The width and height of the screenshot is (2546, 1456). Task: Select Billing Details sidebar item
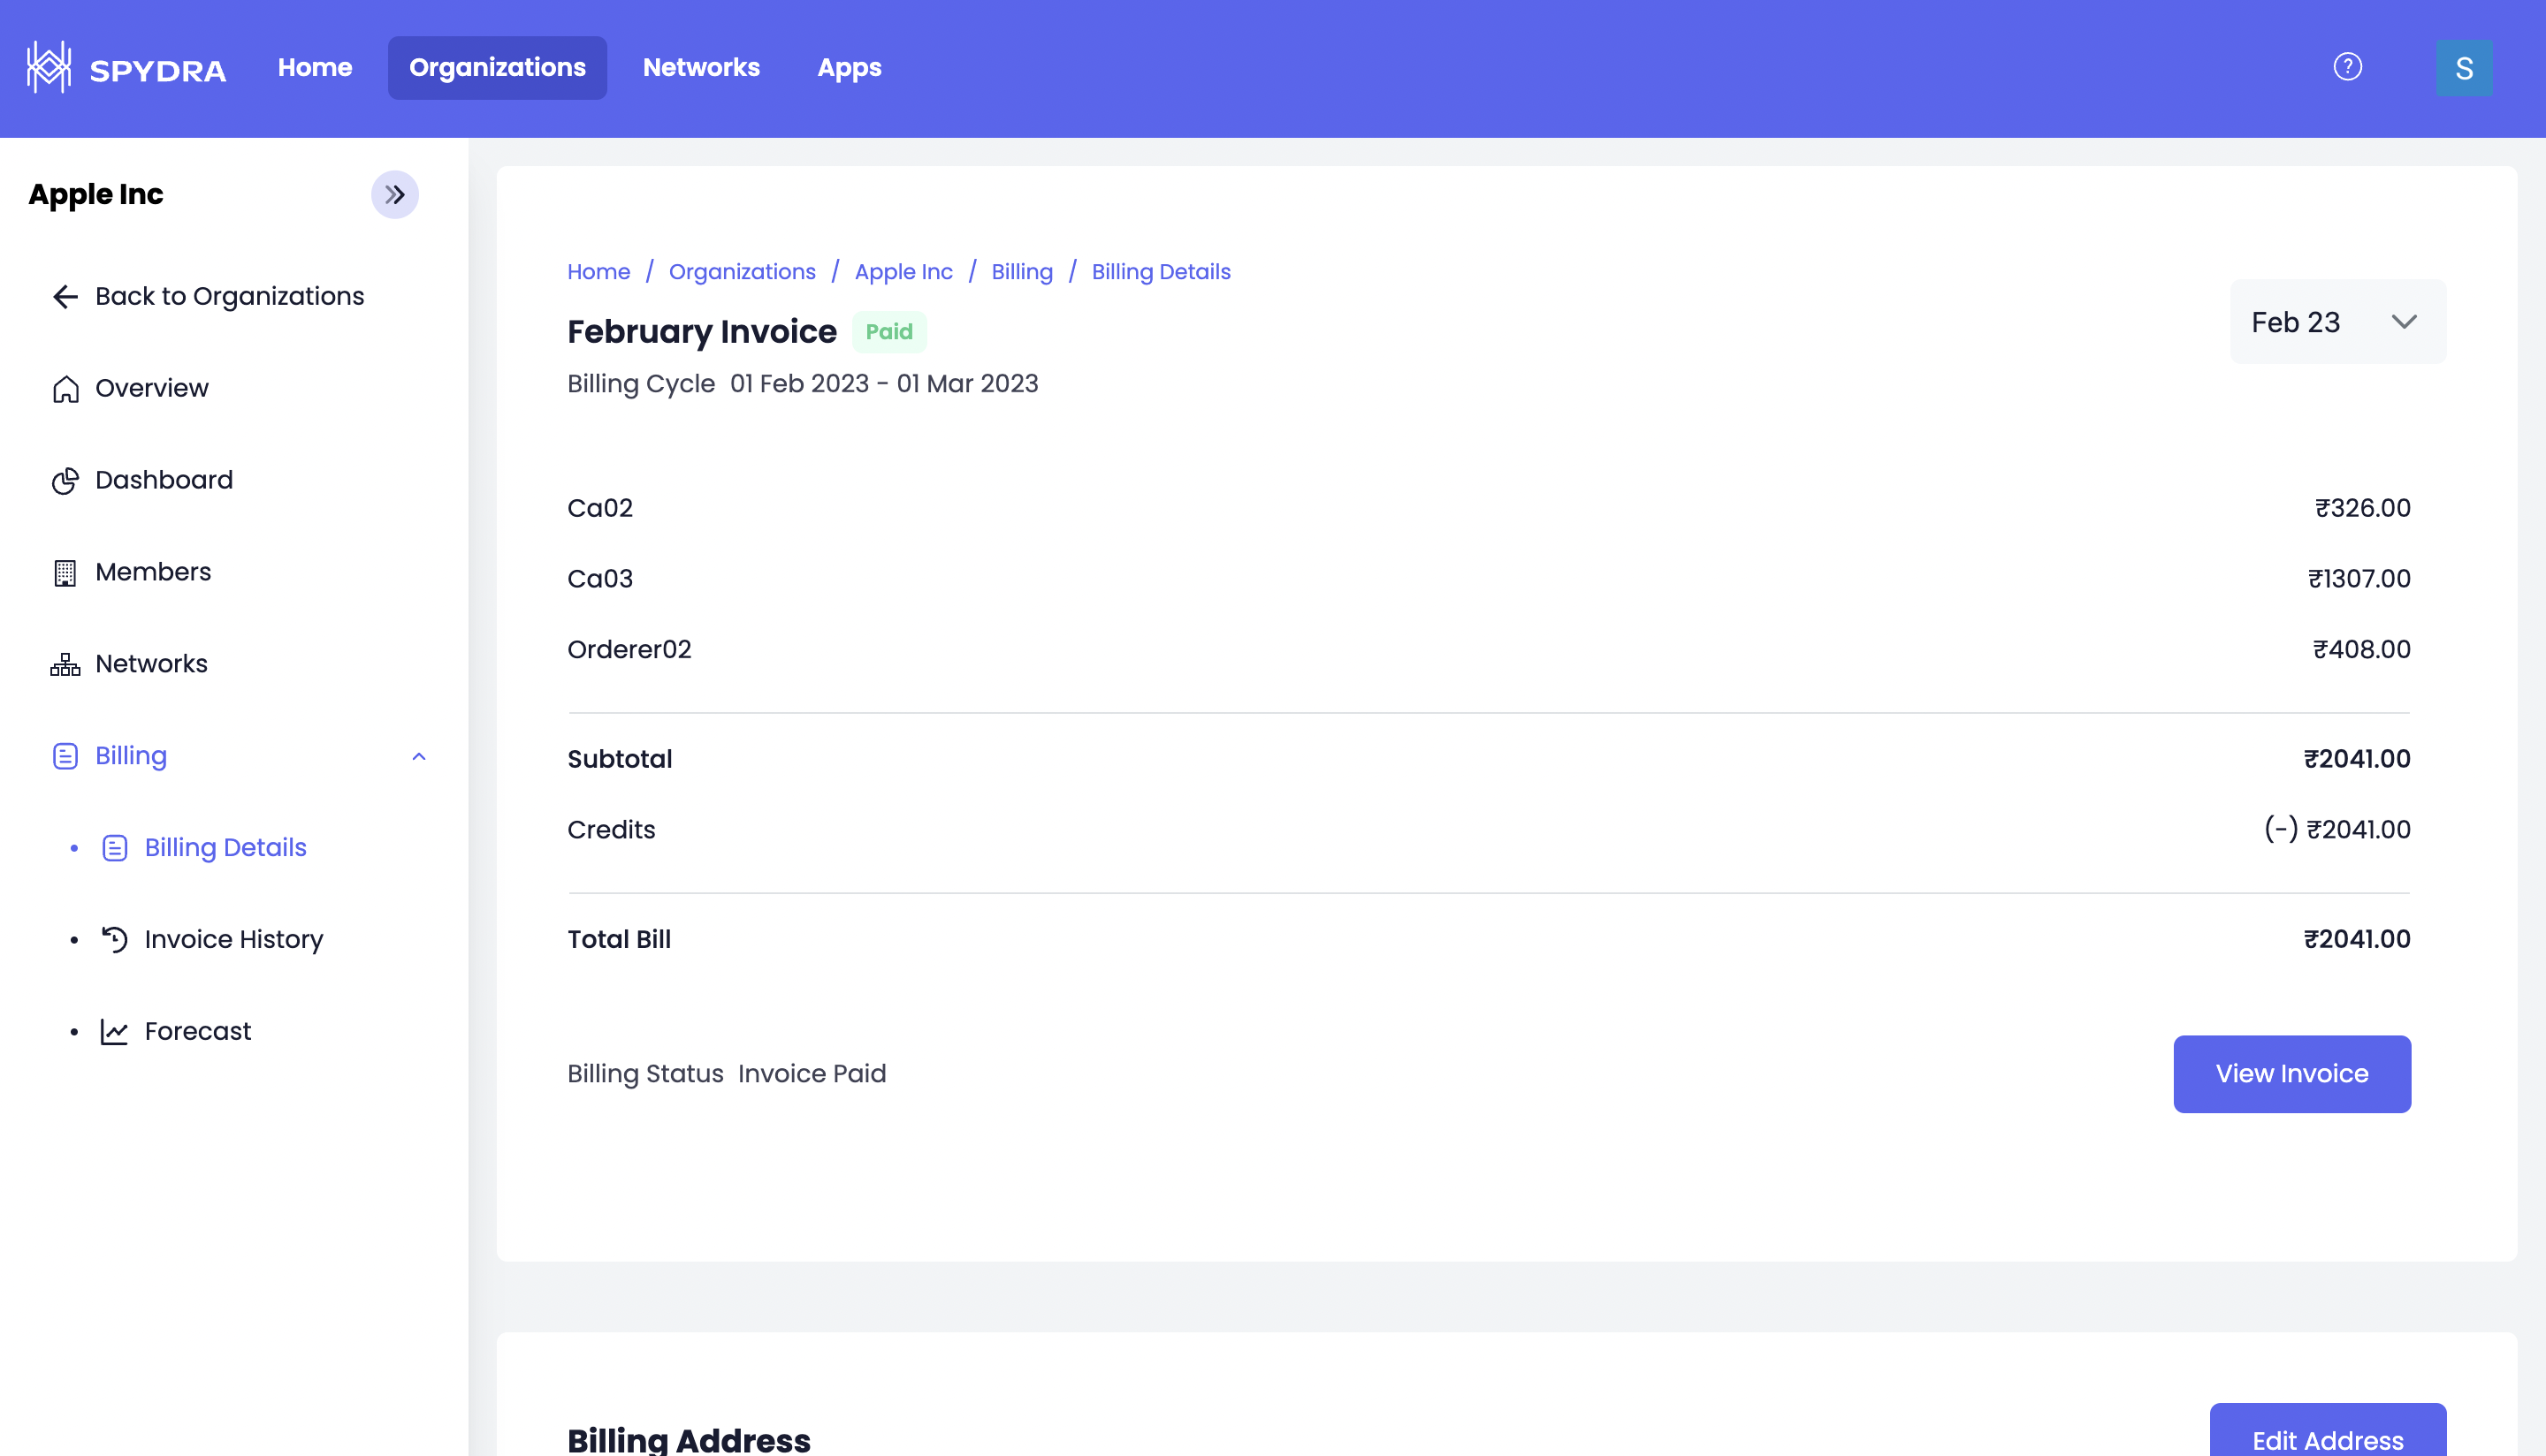click(225, 848)
